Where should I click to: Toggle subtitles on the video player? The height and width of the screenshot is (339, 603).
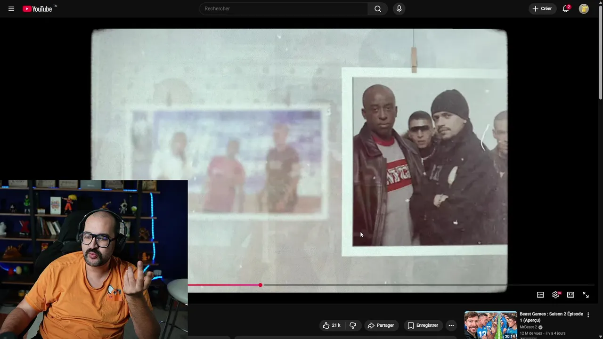coord(540,295)
